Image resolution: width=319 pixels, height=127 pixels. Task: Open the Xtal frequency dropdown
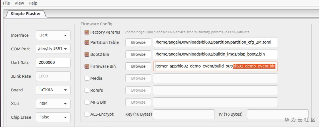click(x=53, y=104)
